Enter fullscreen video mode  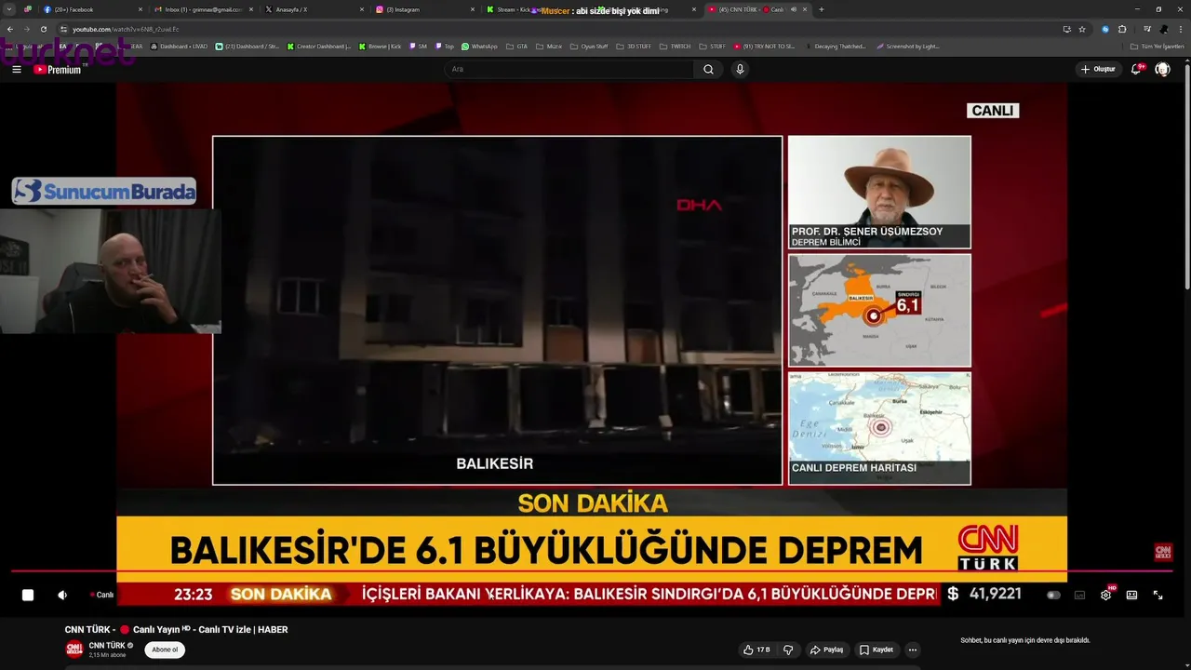tap(1158, 595)
